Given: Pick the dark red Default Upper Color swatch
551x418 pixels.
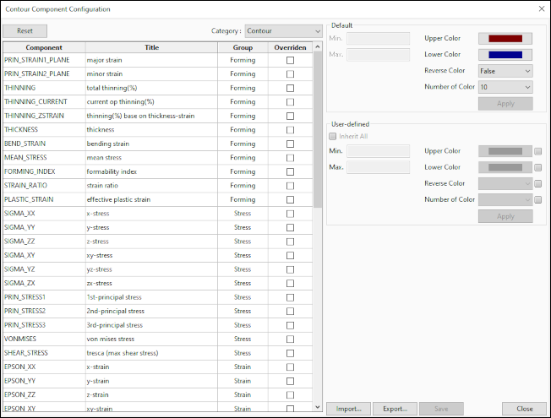Looking at the screenshot, I should click(505, 39).
